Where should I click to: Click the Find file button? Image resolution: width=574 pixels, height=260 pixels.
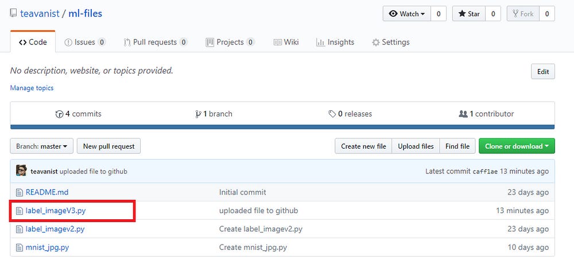[x=457, y=146]
